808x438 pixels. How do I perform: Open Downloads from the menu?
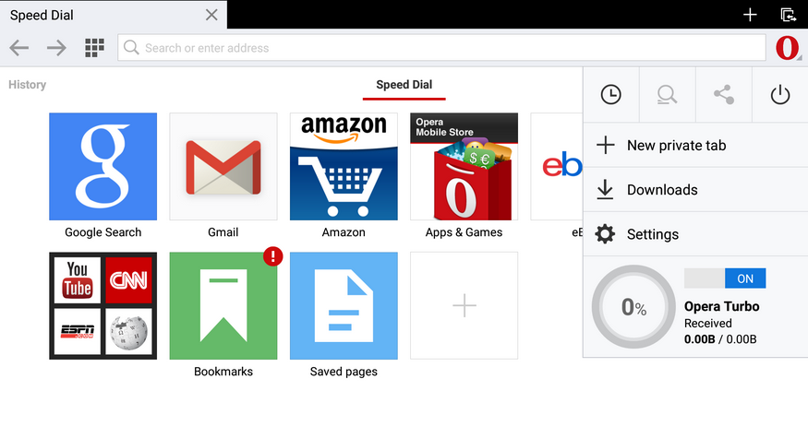coord(695,189)
